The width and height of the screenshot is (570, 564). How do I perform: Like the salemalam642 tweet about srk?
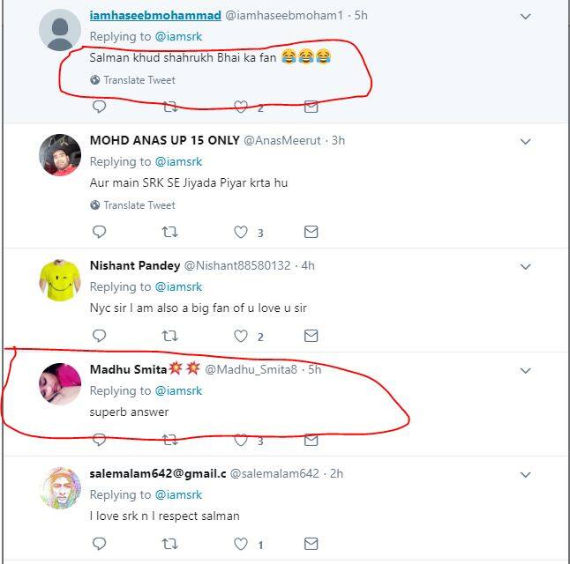pos(241,544)
